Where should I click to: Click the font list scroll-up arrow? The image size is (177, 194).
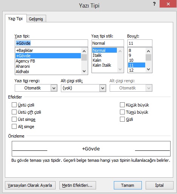[84, 51]
